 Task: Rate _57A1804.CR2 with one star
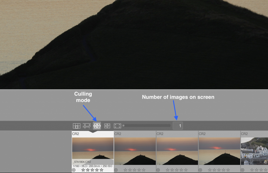coord(83,170)
